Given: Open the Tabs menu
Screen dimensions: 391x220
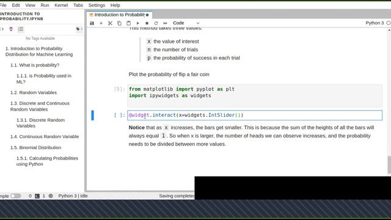Looking at the screenshot, I should (x=78, y=5).
